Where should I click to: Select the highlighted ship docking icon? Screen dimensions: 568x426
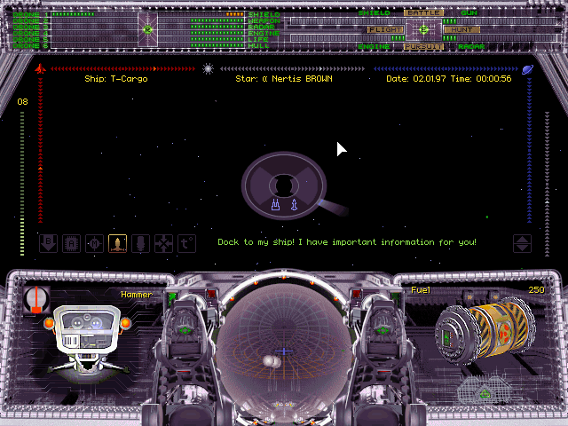[x=117, y=243]
